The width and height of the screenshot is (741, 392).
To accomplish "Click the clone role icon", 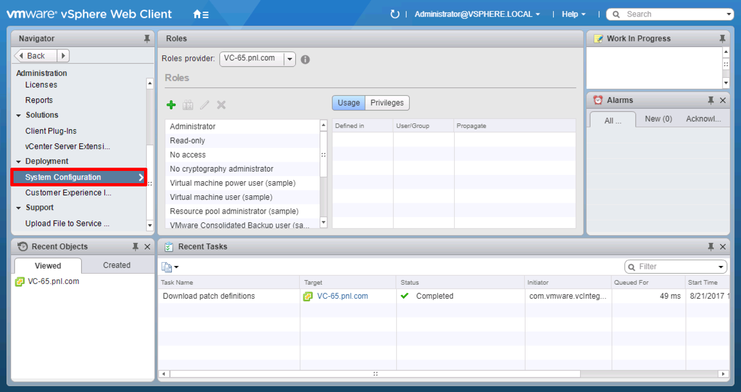I will tap(188, 105).
